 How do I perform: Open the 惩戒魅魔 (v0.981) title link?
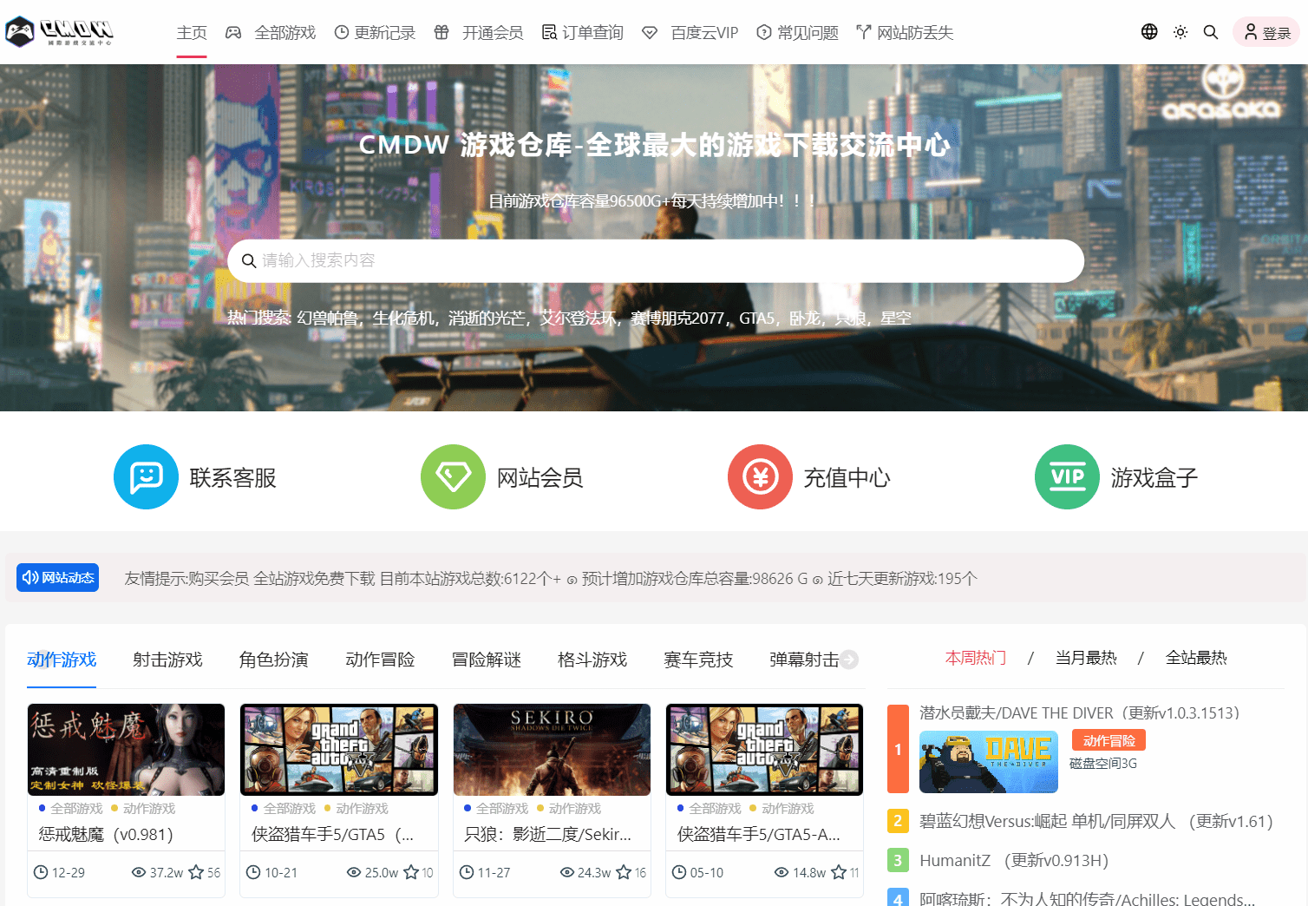(x=106, y=834)
